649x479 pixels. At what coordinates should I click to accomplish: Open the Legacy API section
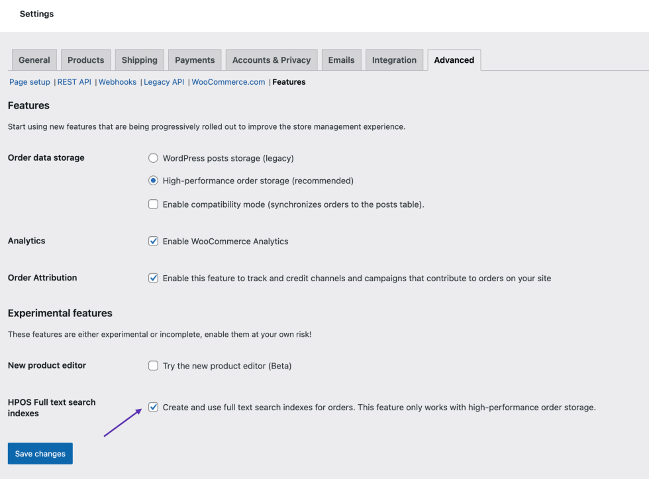(164, 82)
